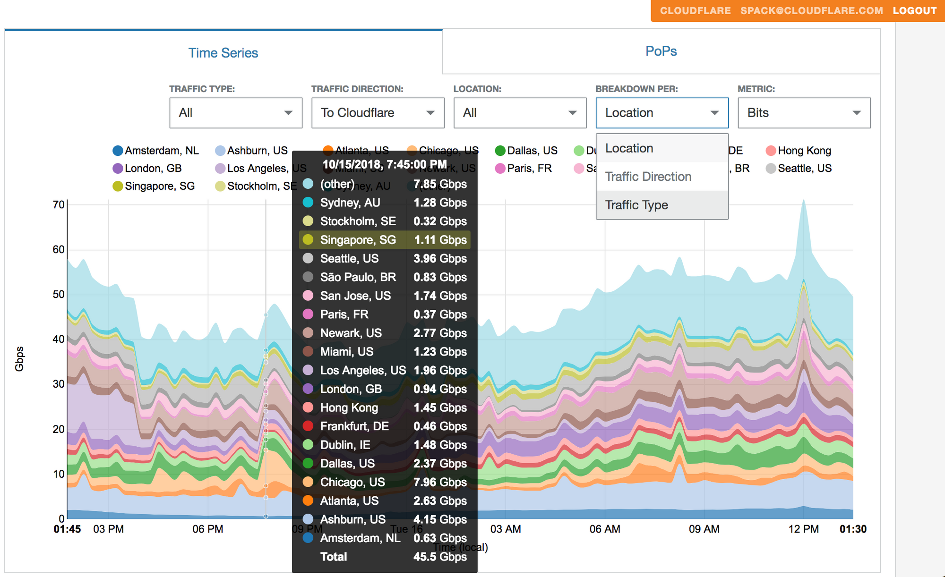Collapse the Breakdown Per dropdown
The width and height of the screenshot is (945, 577).
tap(662, 113)
